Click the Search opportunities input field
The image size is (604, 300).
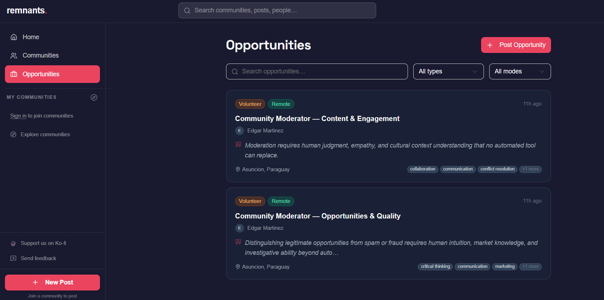click(x=317, y=71)
